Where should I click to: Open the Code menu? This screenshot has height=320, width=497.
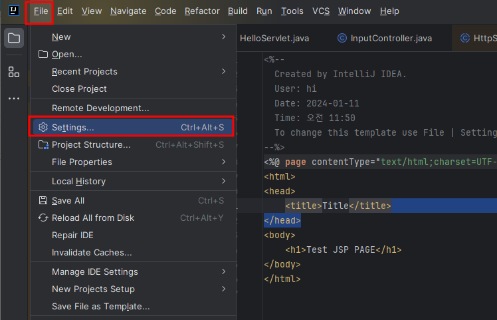[165, 11]
